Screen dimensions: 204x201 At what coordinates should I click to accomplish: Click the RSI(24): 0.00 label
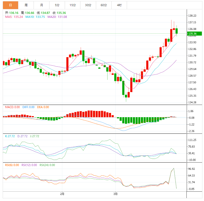(47, 165)
